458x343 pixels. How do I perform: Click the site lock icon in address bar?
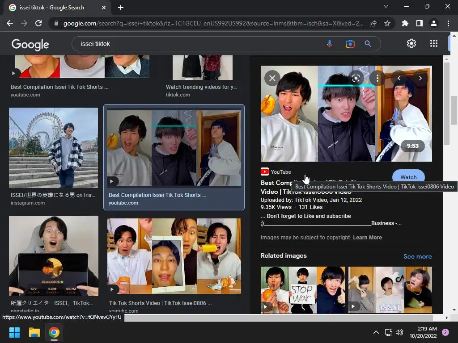coord(56,23)
